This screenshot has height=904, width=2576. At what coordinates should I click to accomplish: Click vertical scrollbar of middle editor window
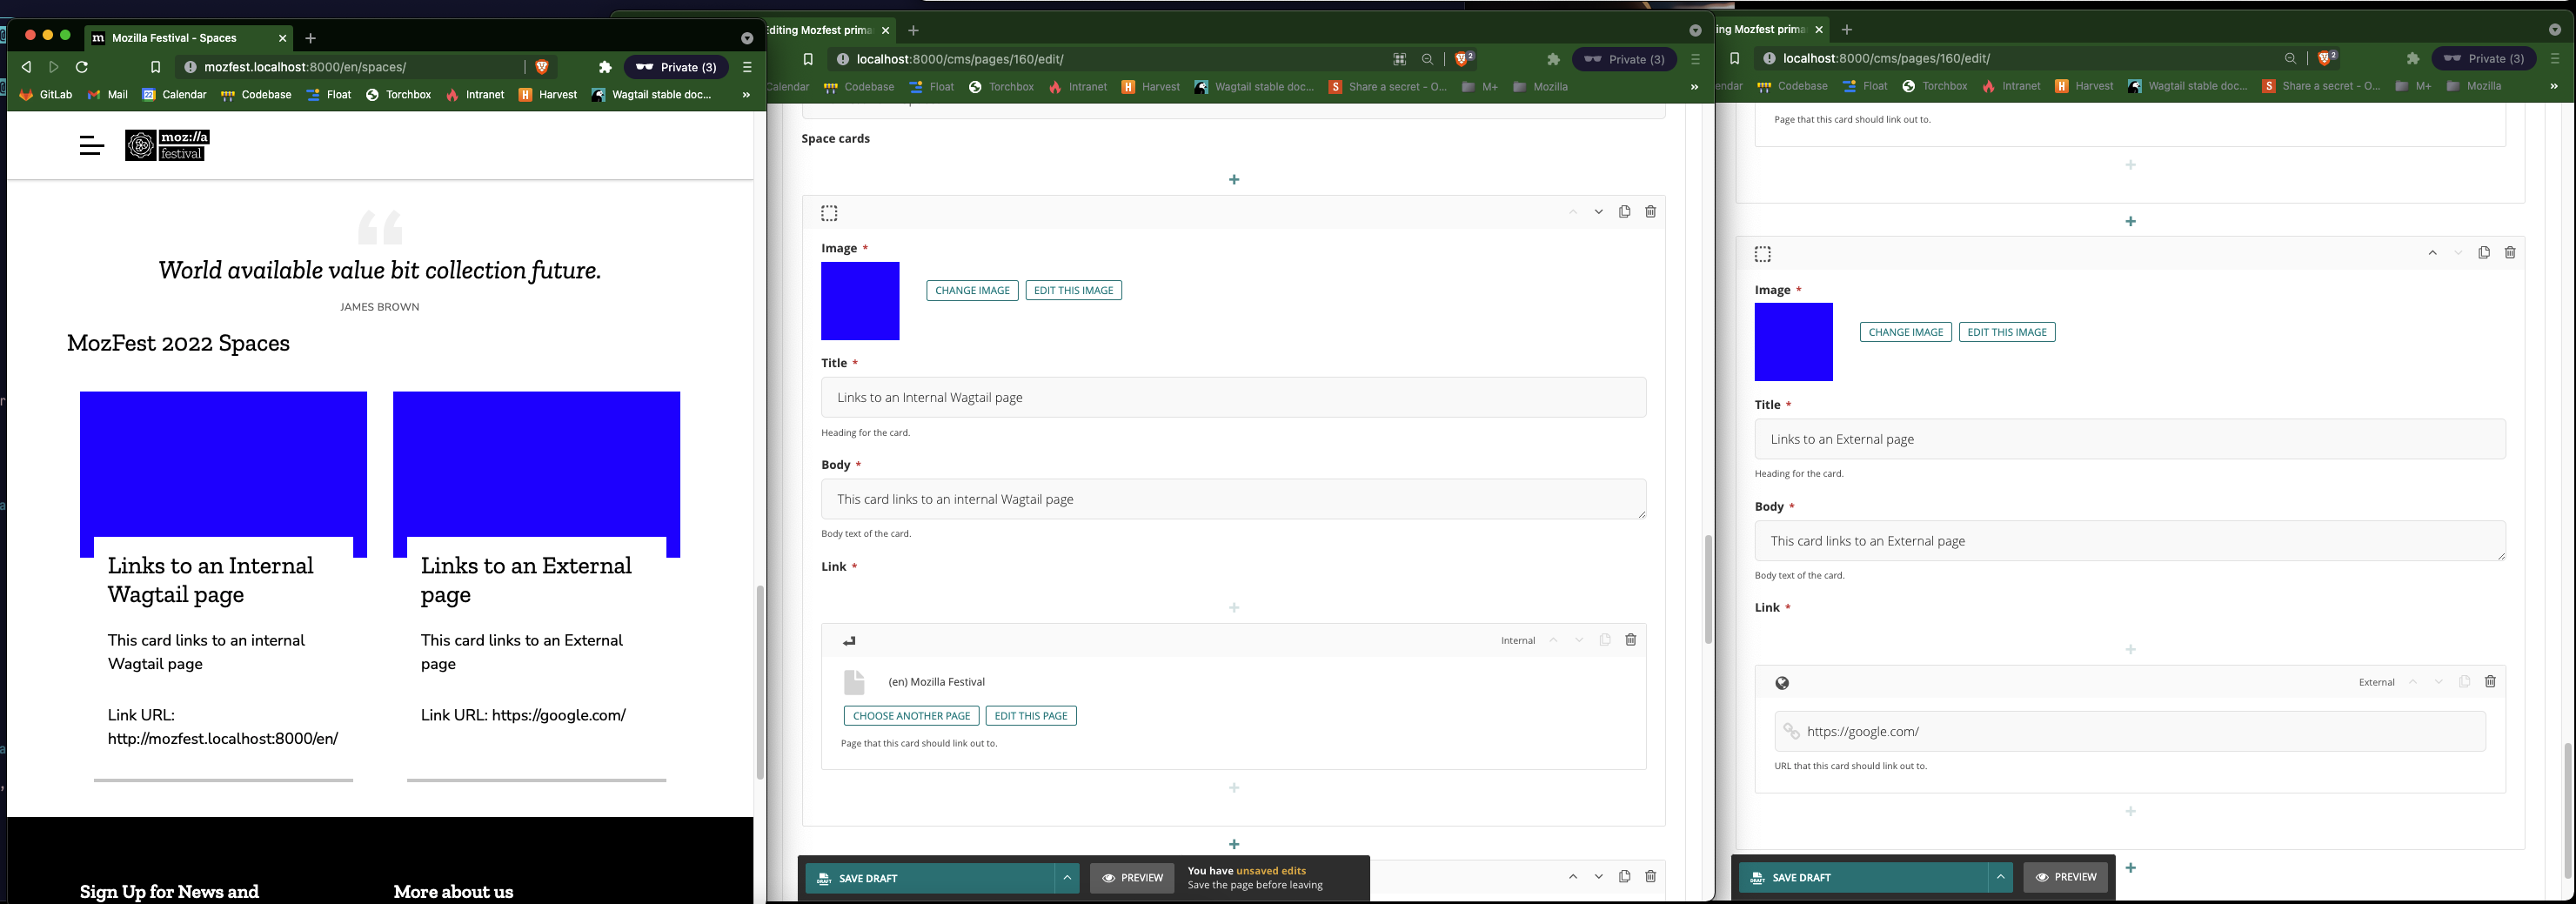pyautogui.click(x=1708, y=590)
